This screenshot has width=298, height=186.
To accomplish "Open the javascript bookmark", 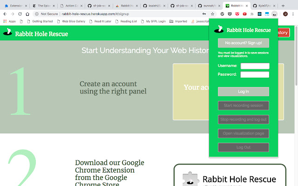I will (x=200, y=21).
